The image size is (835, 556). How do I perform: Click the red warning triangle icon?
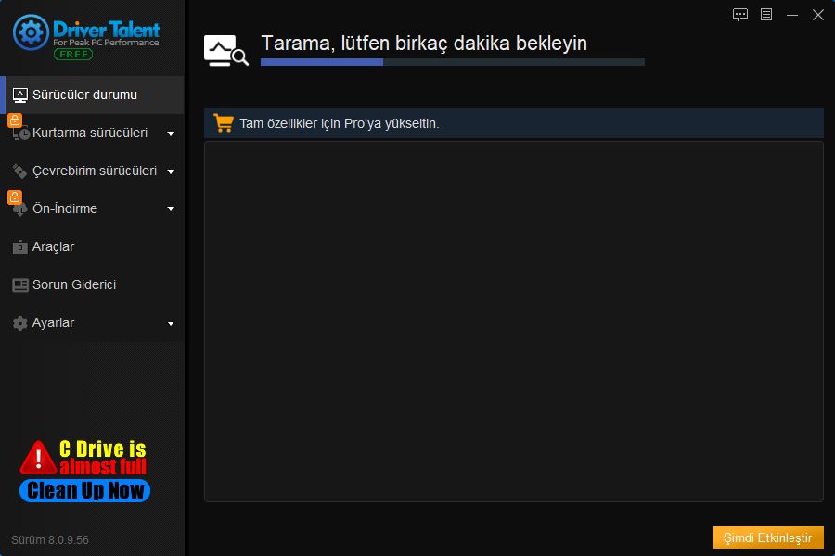(x=38, y=458)
